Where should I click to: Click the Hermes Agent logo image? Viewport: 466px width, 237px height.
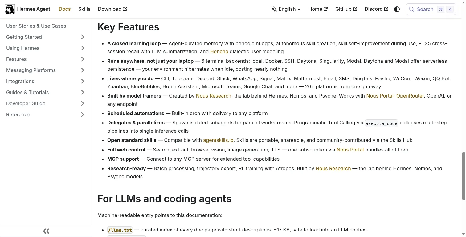[10, 9]
